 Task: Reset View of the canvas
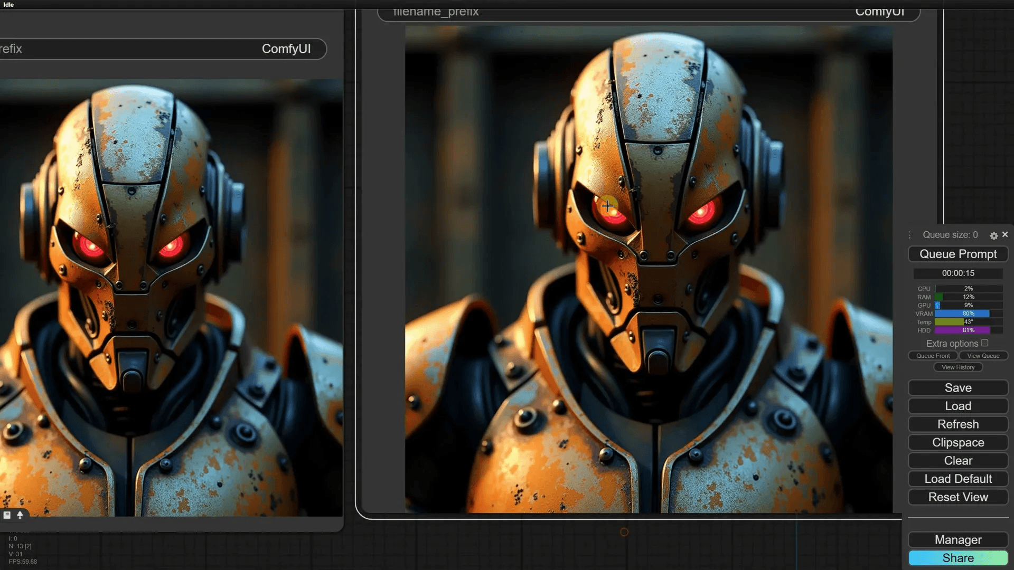(958, 497)
